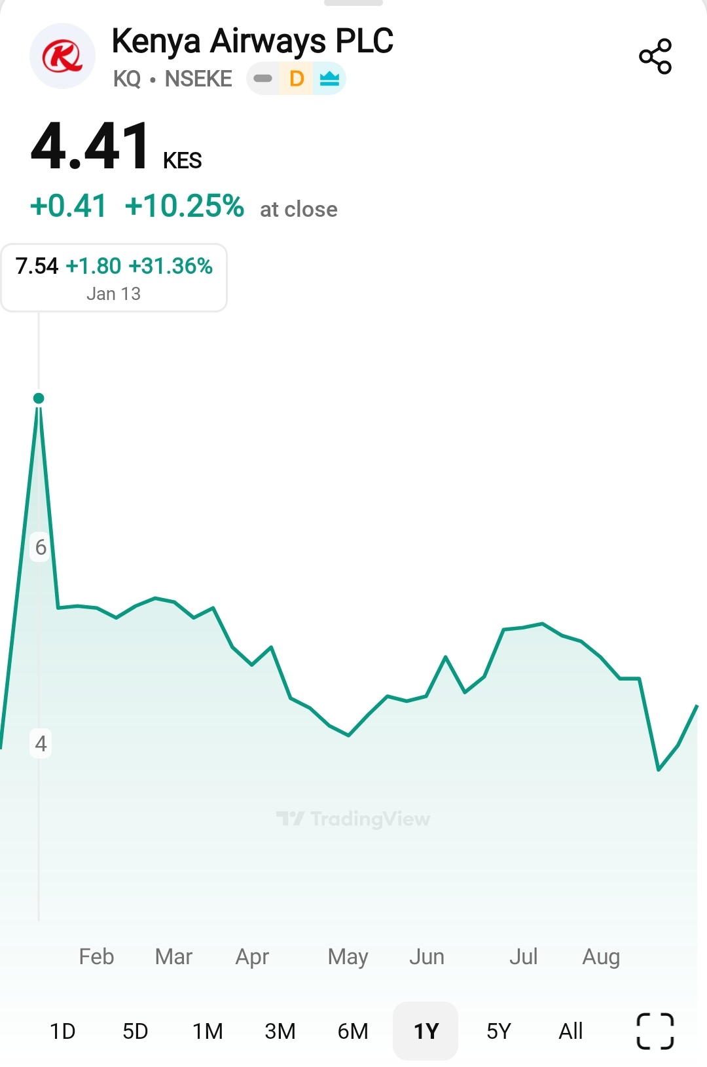Open the Kenya Airways logo

[62, 56]
